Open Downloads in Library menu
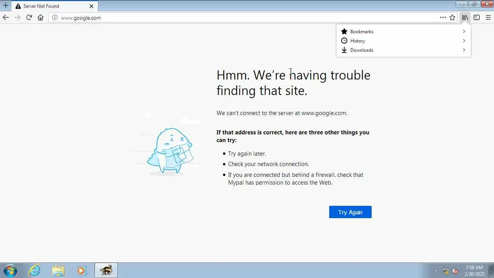This screenshot has width=494, height=278. tap(404, 50)
